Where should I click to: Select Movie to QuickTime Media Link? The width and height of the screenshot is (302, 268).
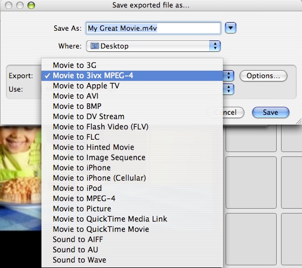132,218
